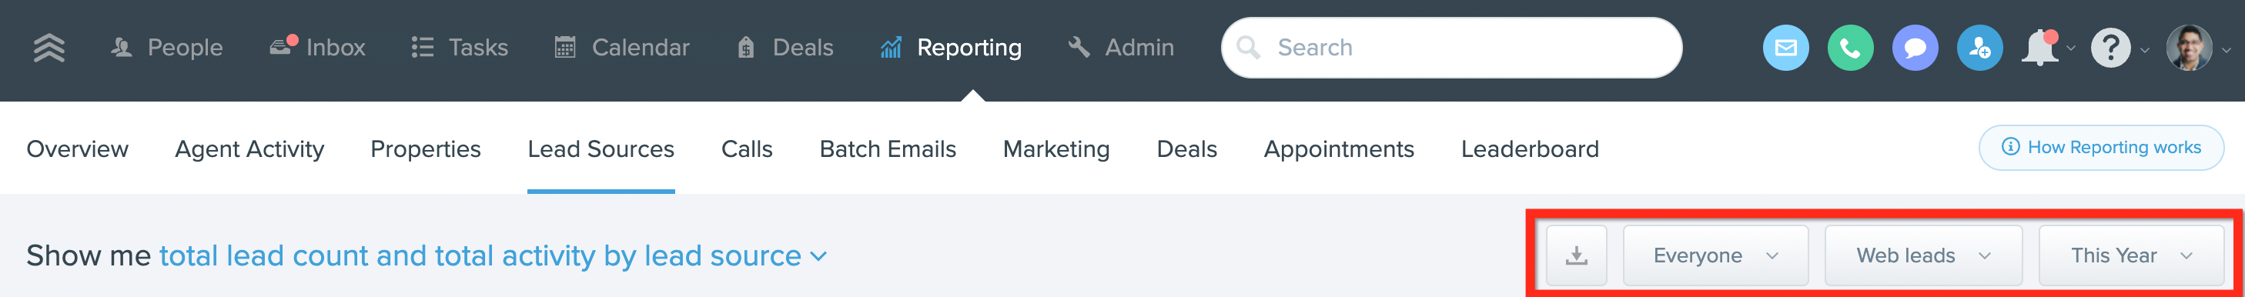
Task: Open the This Year date range dropdown
Action: click(2131, 255)
